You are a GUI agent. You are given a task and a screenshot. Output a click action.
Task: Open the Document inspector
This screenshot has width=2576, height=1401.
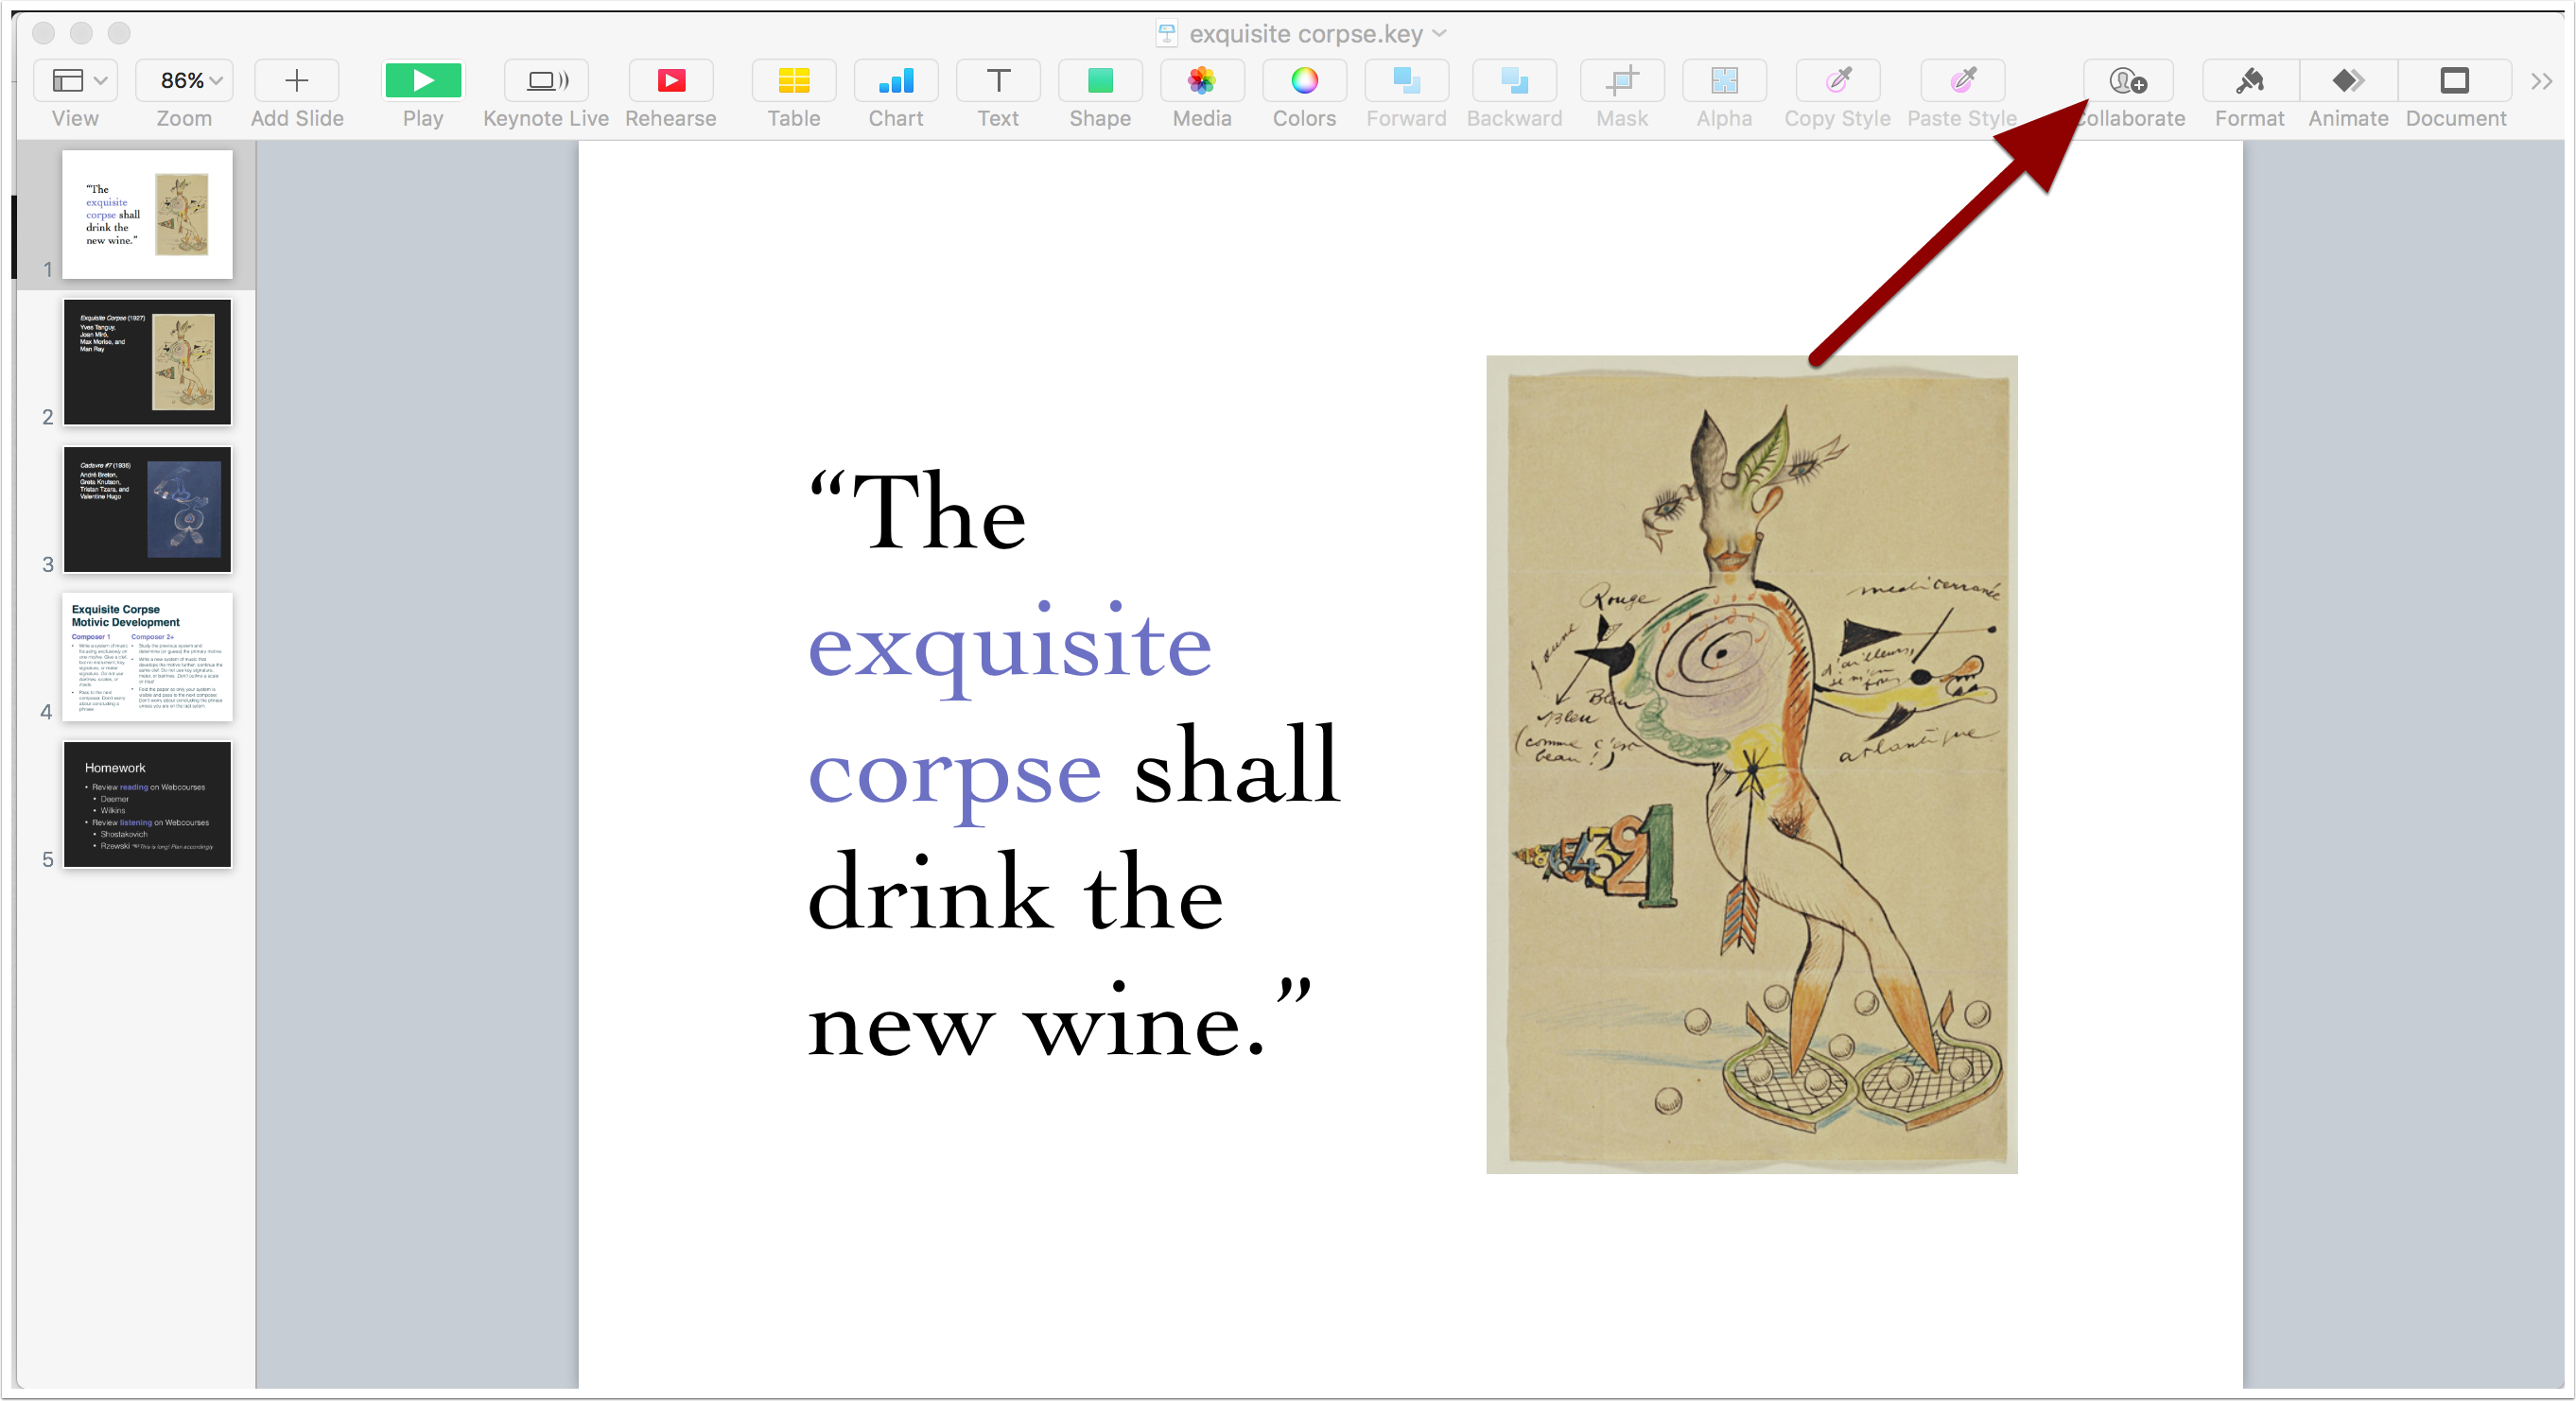pyautogui.click(x=2455, y=80)
